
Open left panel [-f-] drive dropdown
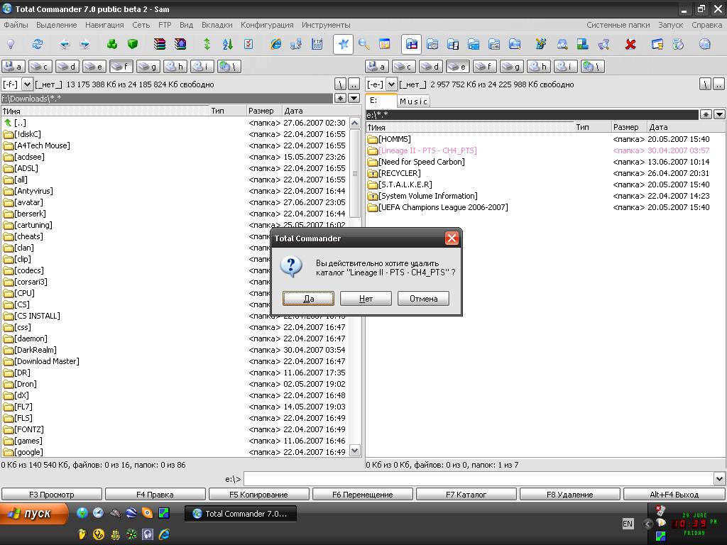point(28,84)
